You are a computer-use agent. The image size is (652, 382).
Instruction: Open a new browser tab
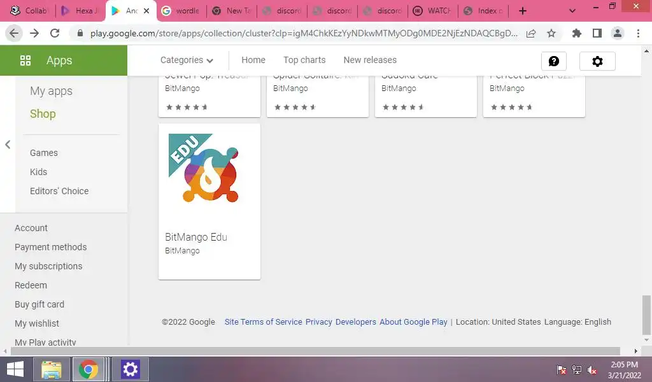[523, 11]
